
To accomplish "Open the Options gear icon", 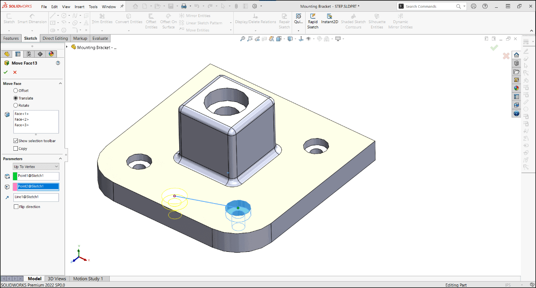I will click(255, 6).
